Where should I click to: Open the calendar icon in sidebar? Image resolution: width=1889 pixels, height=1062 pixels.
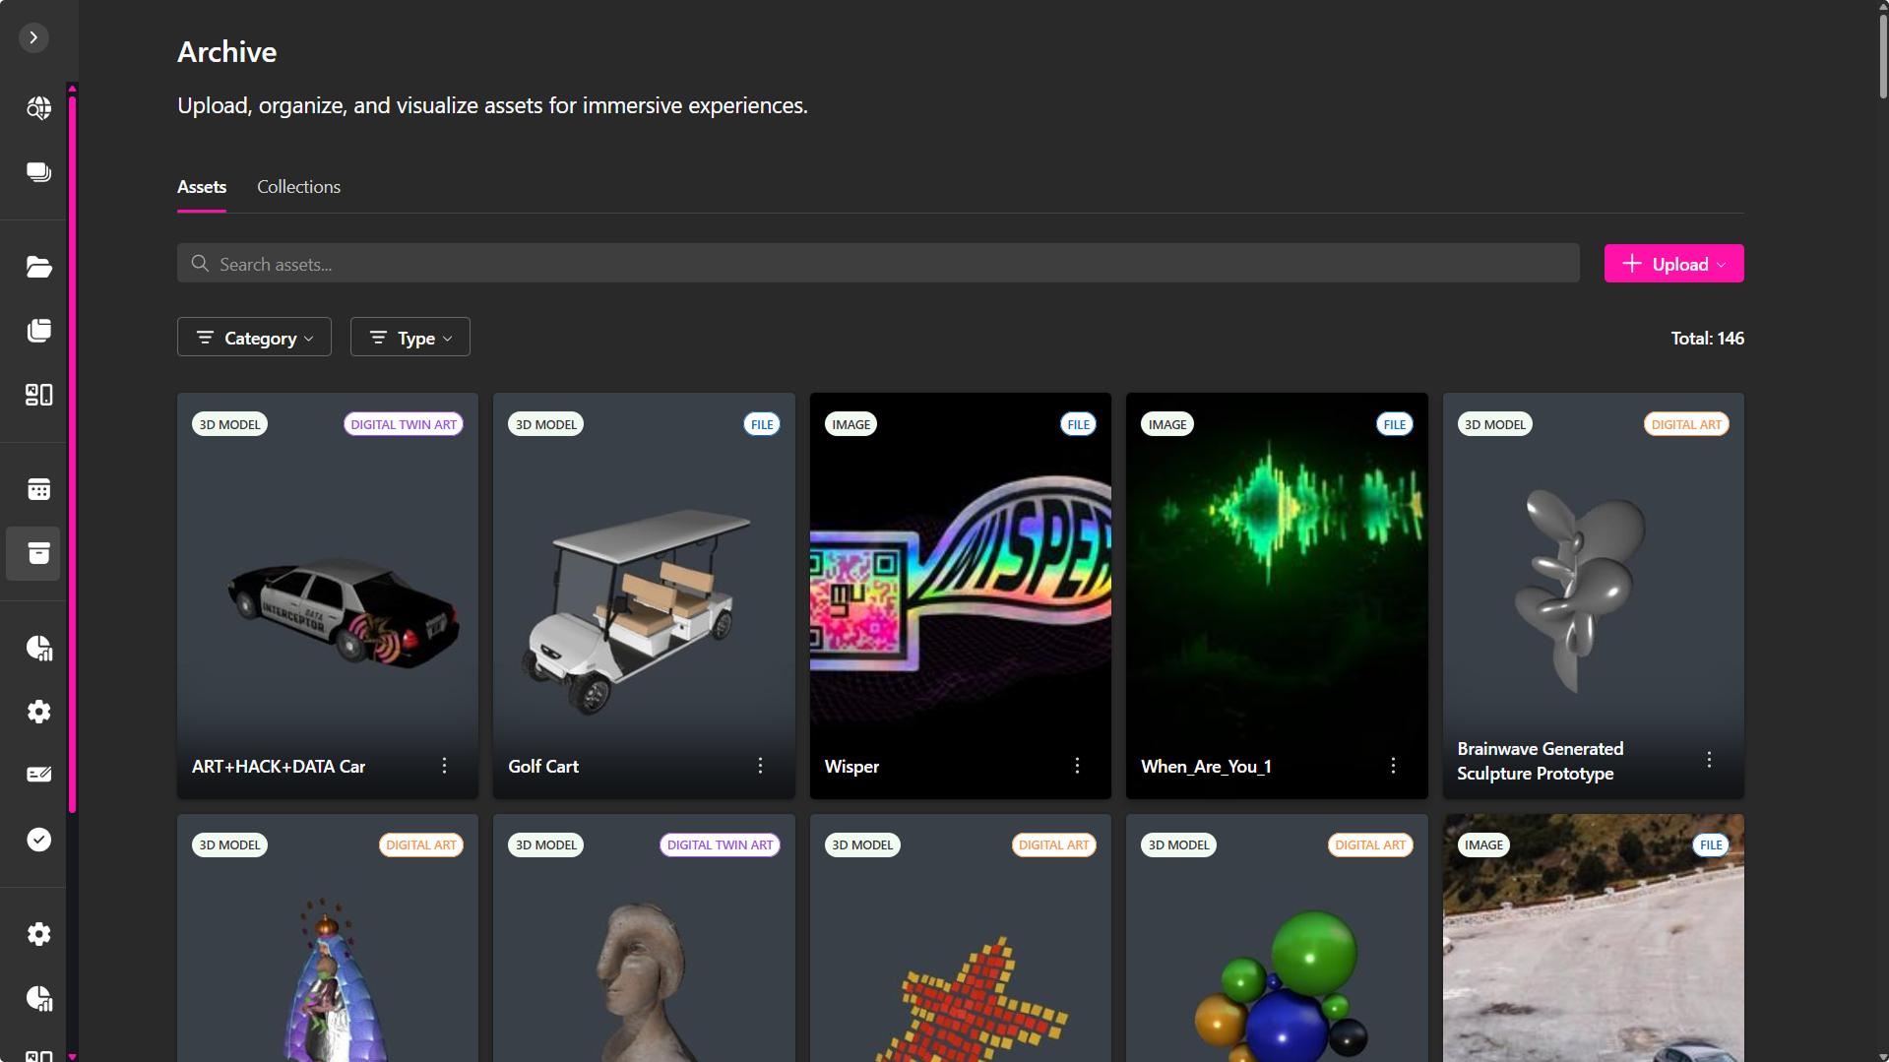click(x=38, y=489)
